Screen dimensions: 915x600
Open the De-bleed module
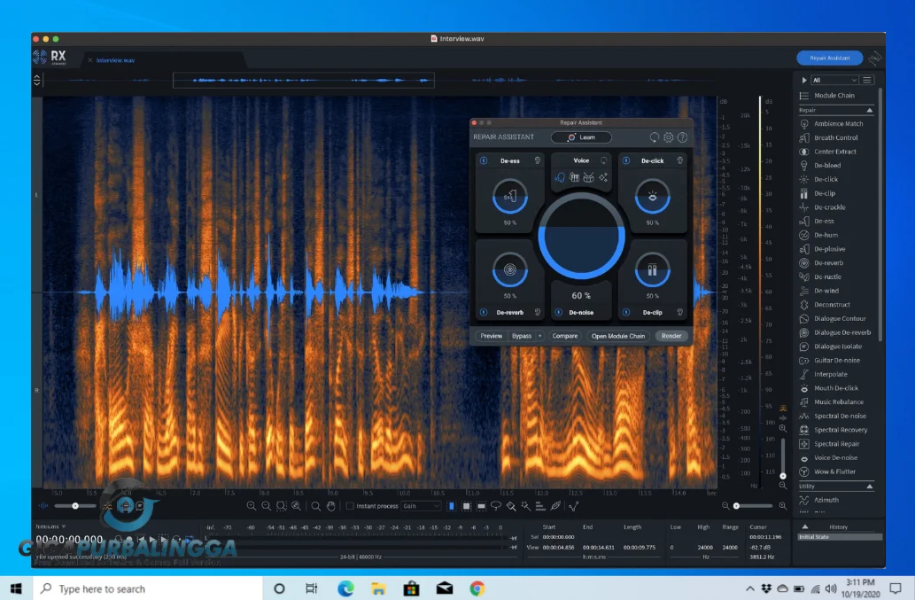click(x=820, y=166)
